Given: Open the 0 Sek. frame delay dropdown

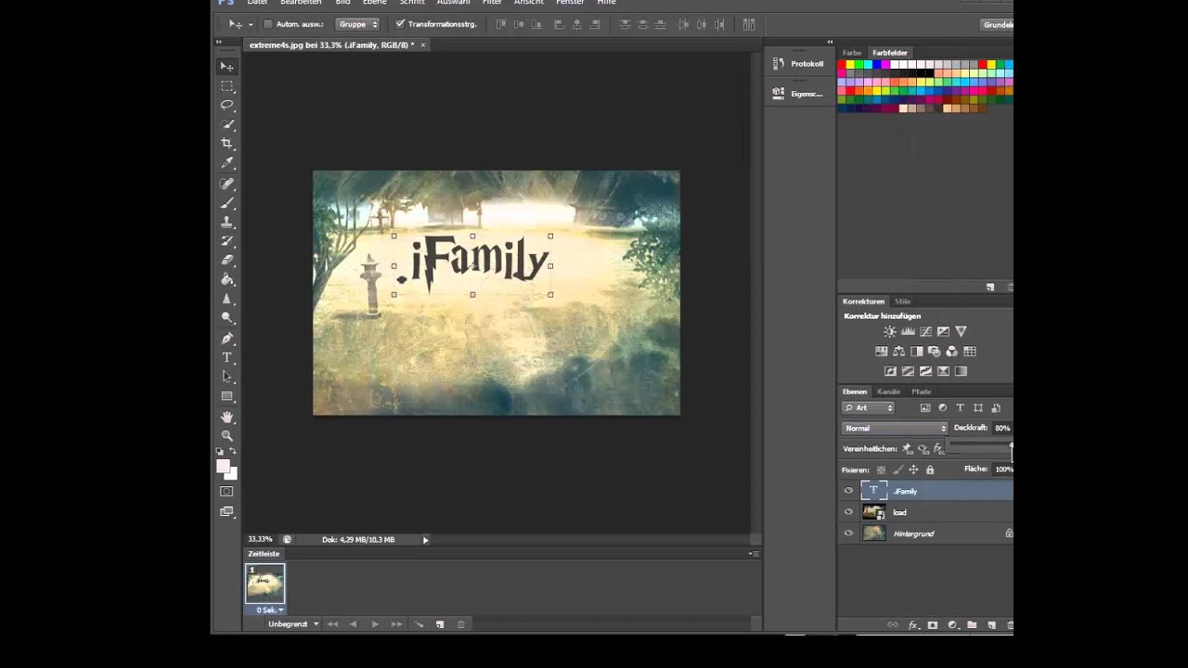Looking at the screenshot, I should pyautogui.click(x=270, y=610).
